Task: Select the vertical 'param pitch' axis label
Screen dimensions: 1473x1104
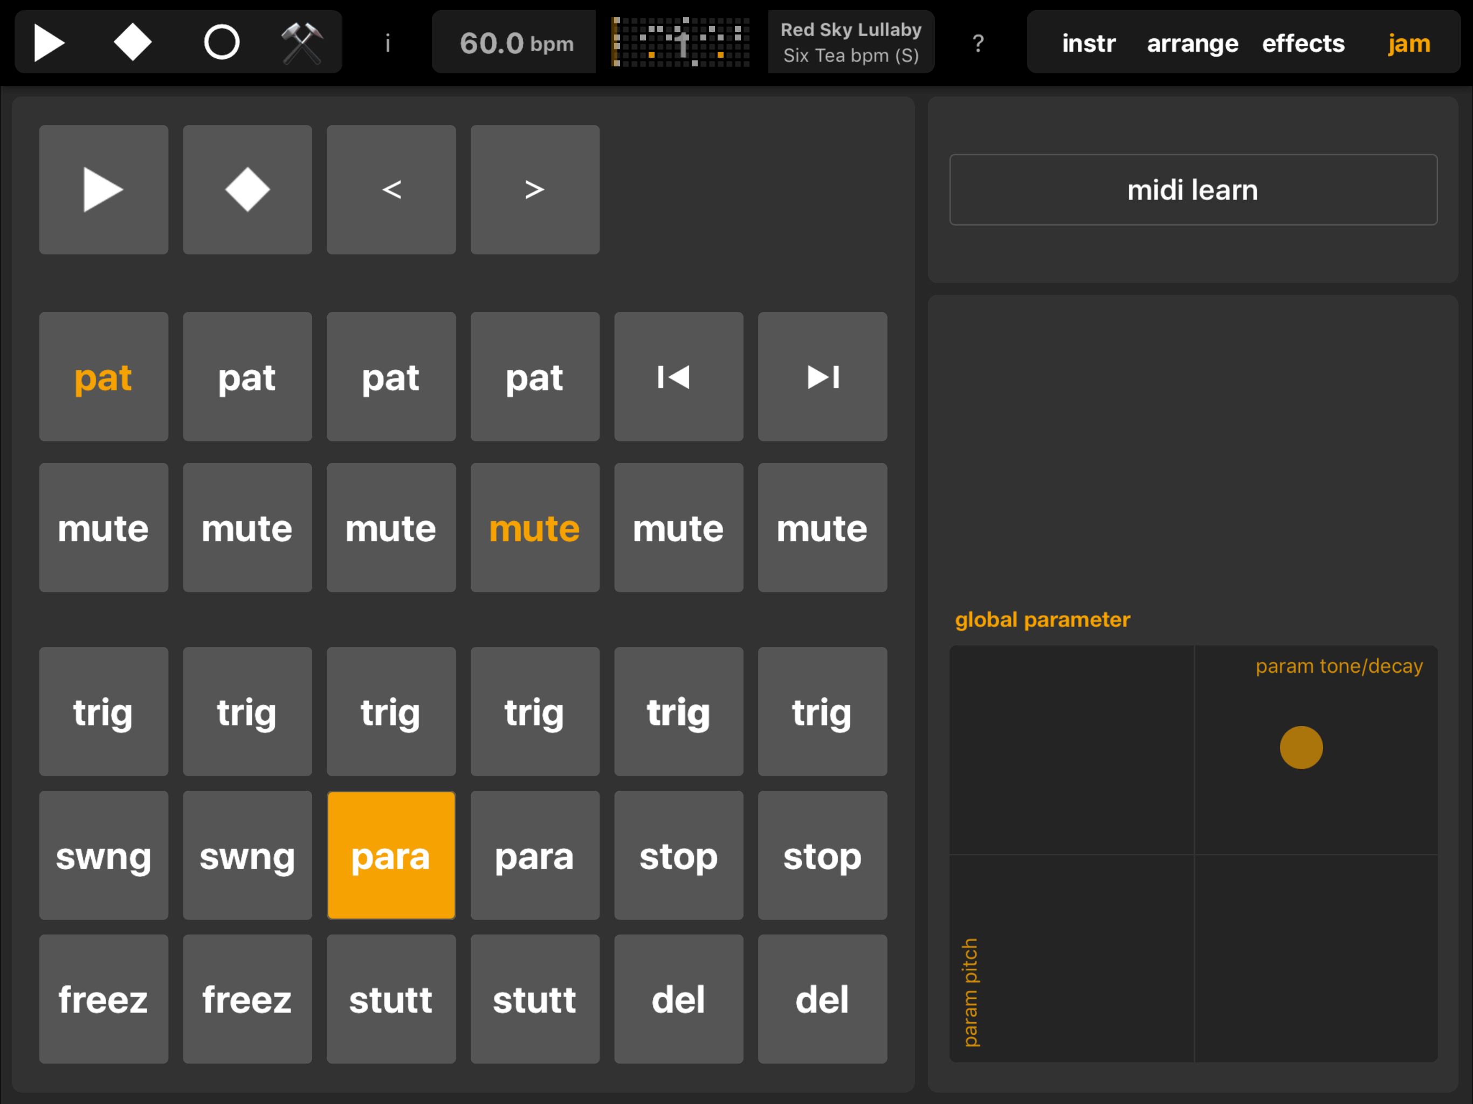Action: coord(971,992)
